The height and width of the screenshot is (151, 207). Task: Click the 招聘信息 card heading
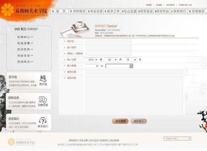pyautogui.click(x=14, y=98)
